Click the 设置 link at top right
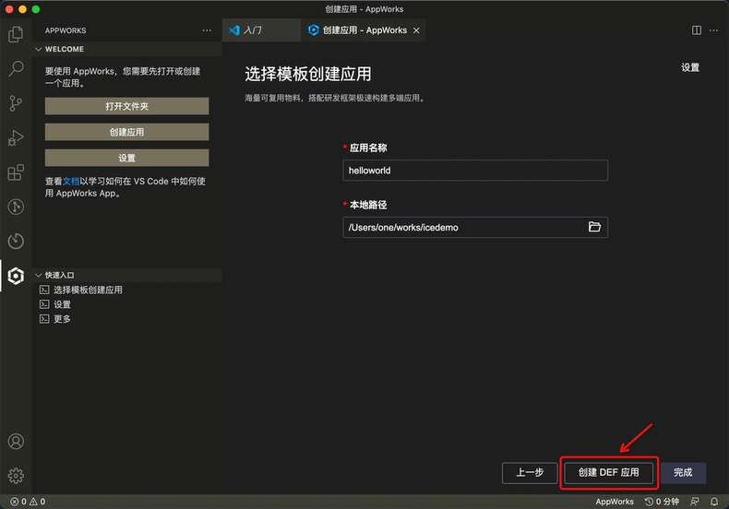Viewport: 729px width, 509px height. click(x=690, y=68)
